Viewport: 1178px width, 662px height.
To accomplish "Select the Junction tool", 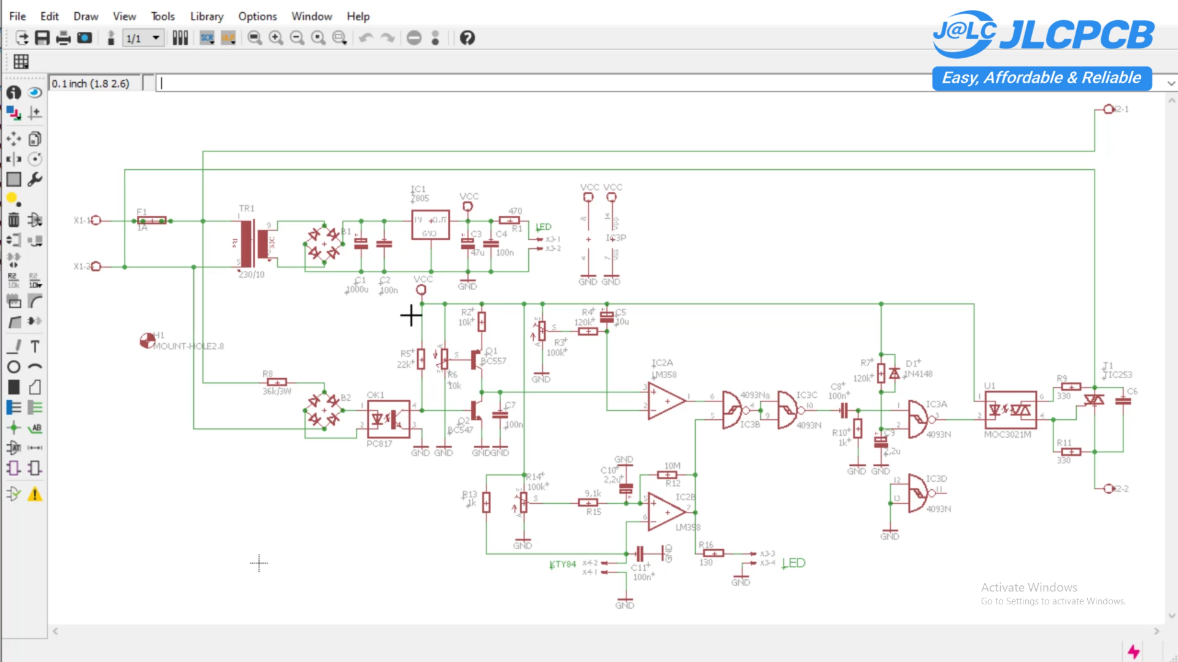I will coord(13,428).
